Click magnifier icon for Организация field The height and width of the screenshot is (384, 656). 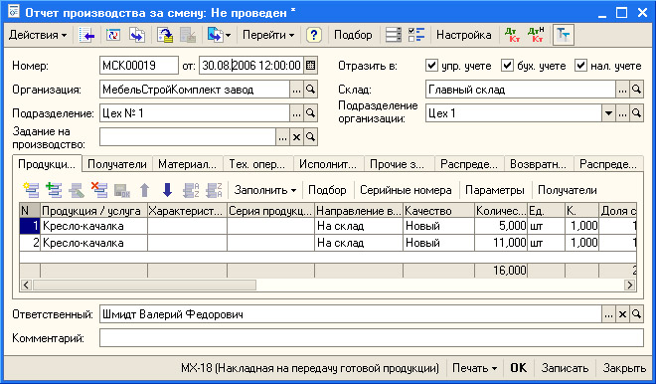click(310, 90)
